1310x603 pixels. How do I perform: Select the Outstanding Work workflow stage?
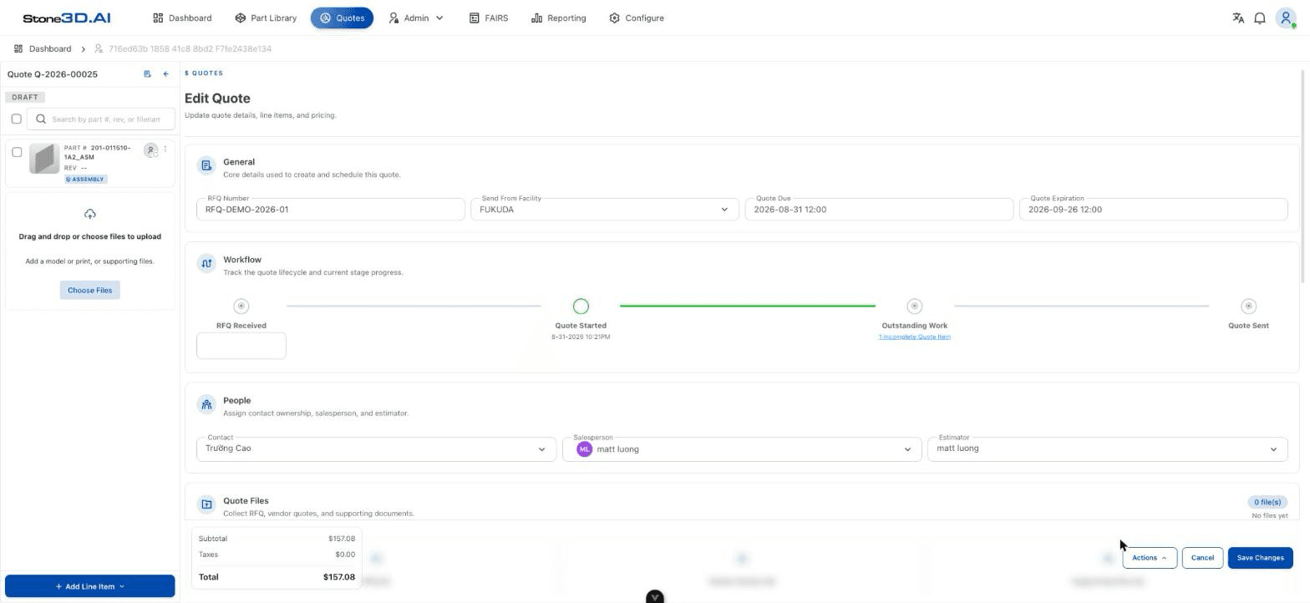914,306
